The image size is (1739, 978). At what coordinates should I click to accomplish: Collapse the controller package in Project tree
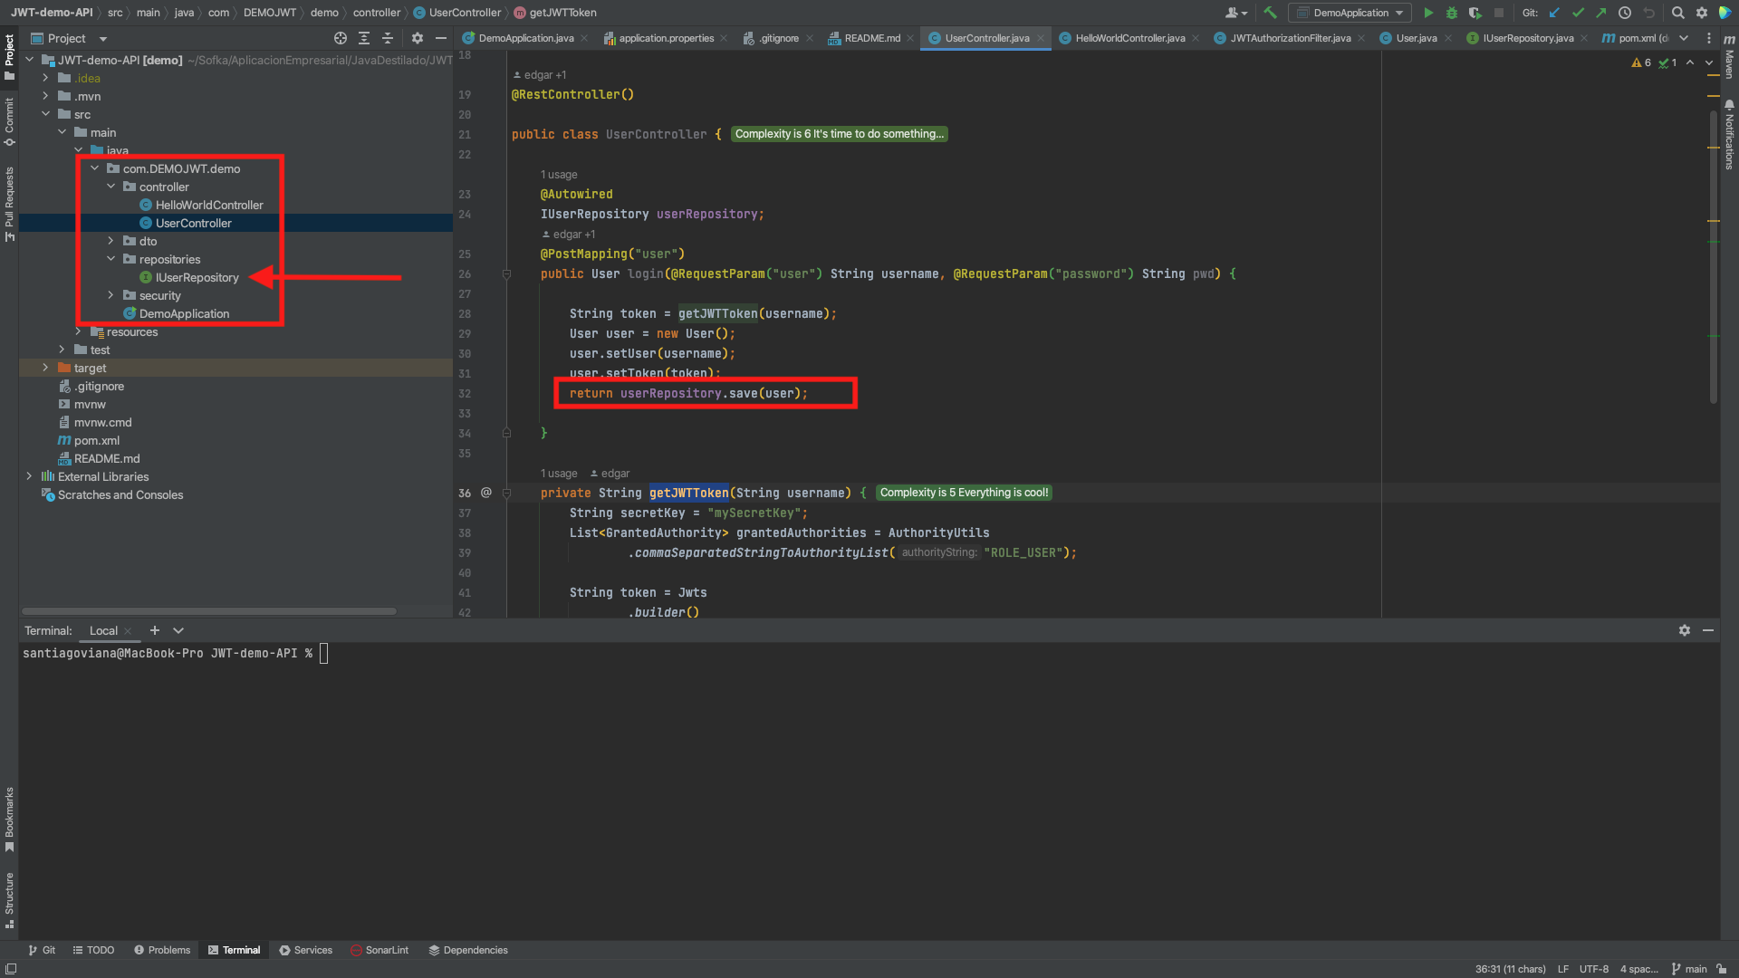[x=111, y=187]
